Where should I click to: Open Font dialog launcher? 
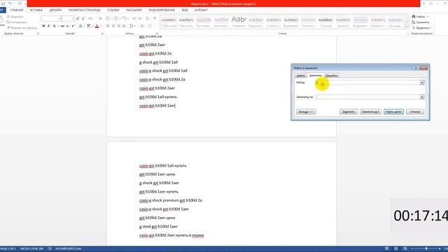pyautogui.click(x=102, y=34)
